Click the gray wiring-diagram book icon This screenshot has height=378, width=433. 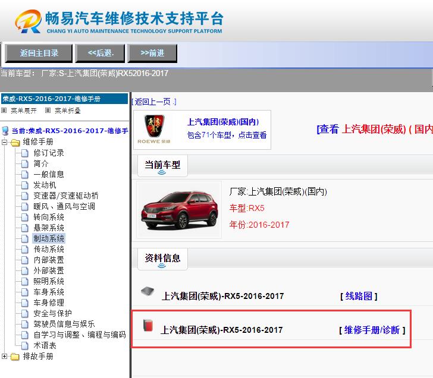[x=148, y=291]
